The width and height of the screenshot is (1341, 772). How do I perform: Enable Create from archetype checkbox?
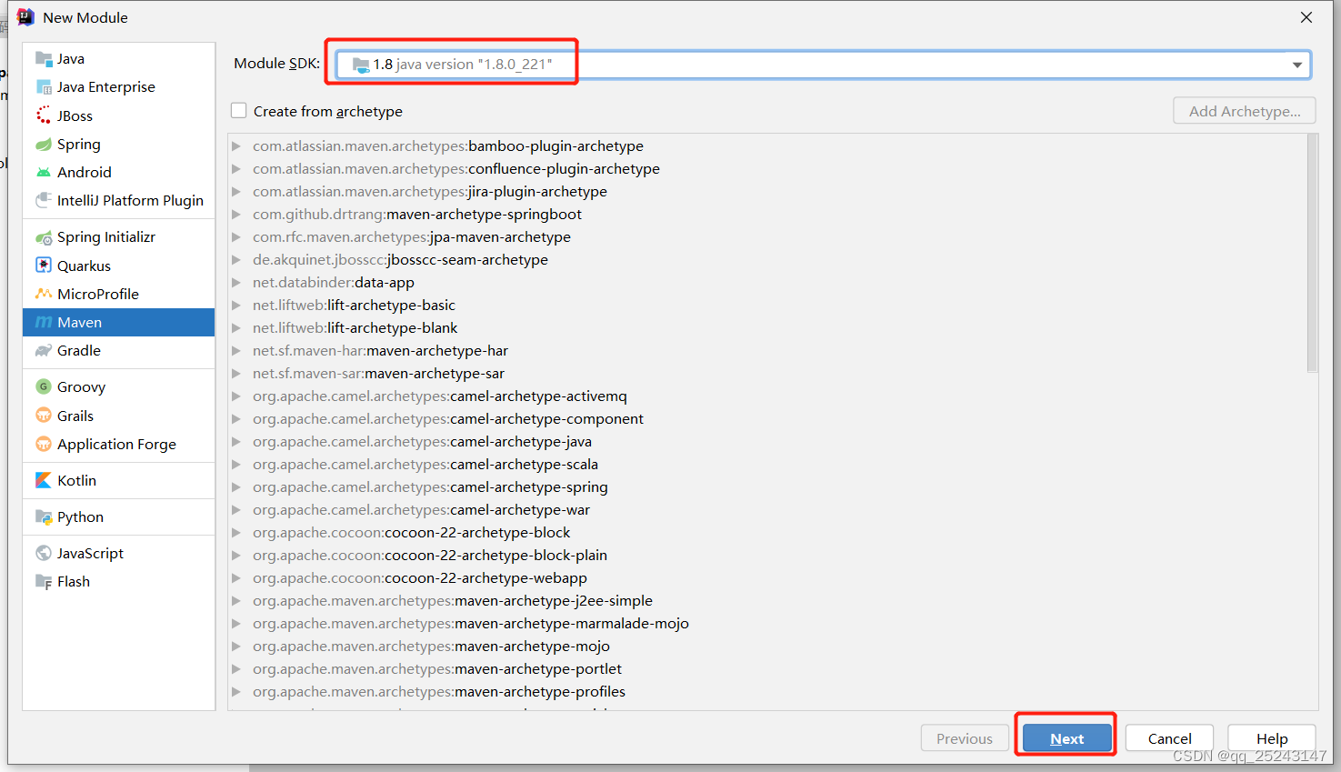tap(239, 111)
